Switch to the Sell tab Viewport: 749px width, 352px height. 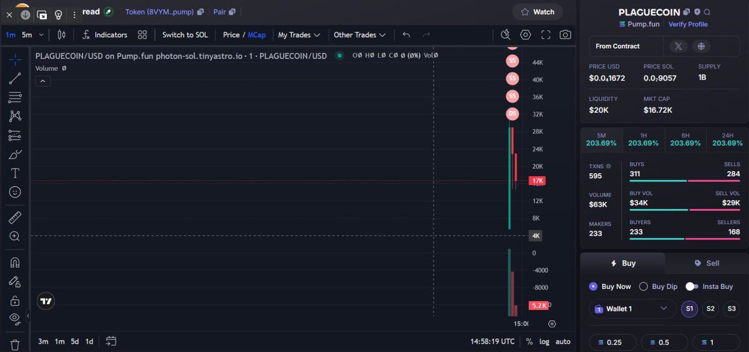pos(707,263)
